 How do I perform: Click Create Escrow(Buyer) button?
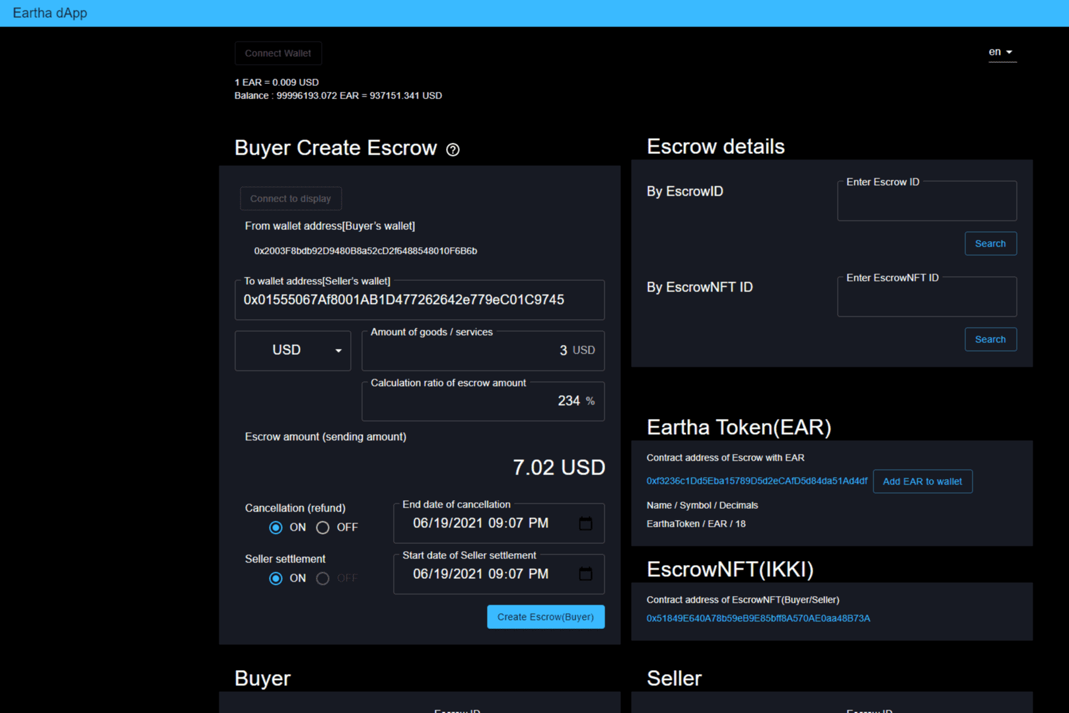(x=545, y=617)
